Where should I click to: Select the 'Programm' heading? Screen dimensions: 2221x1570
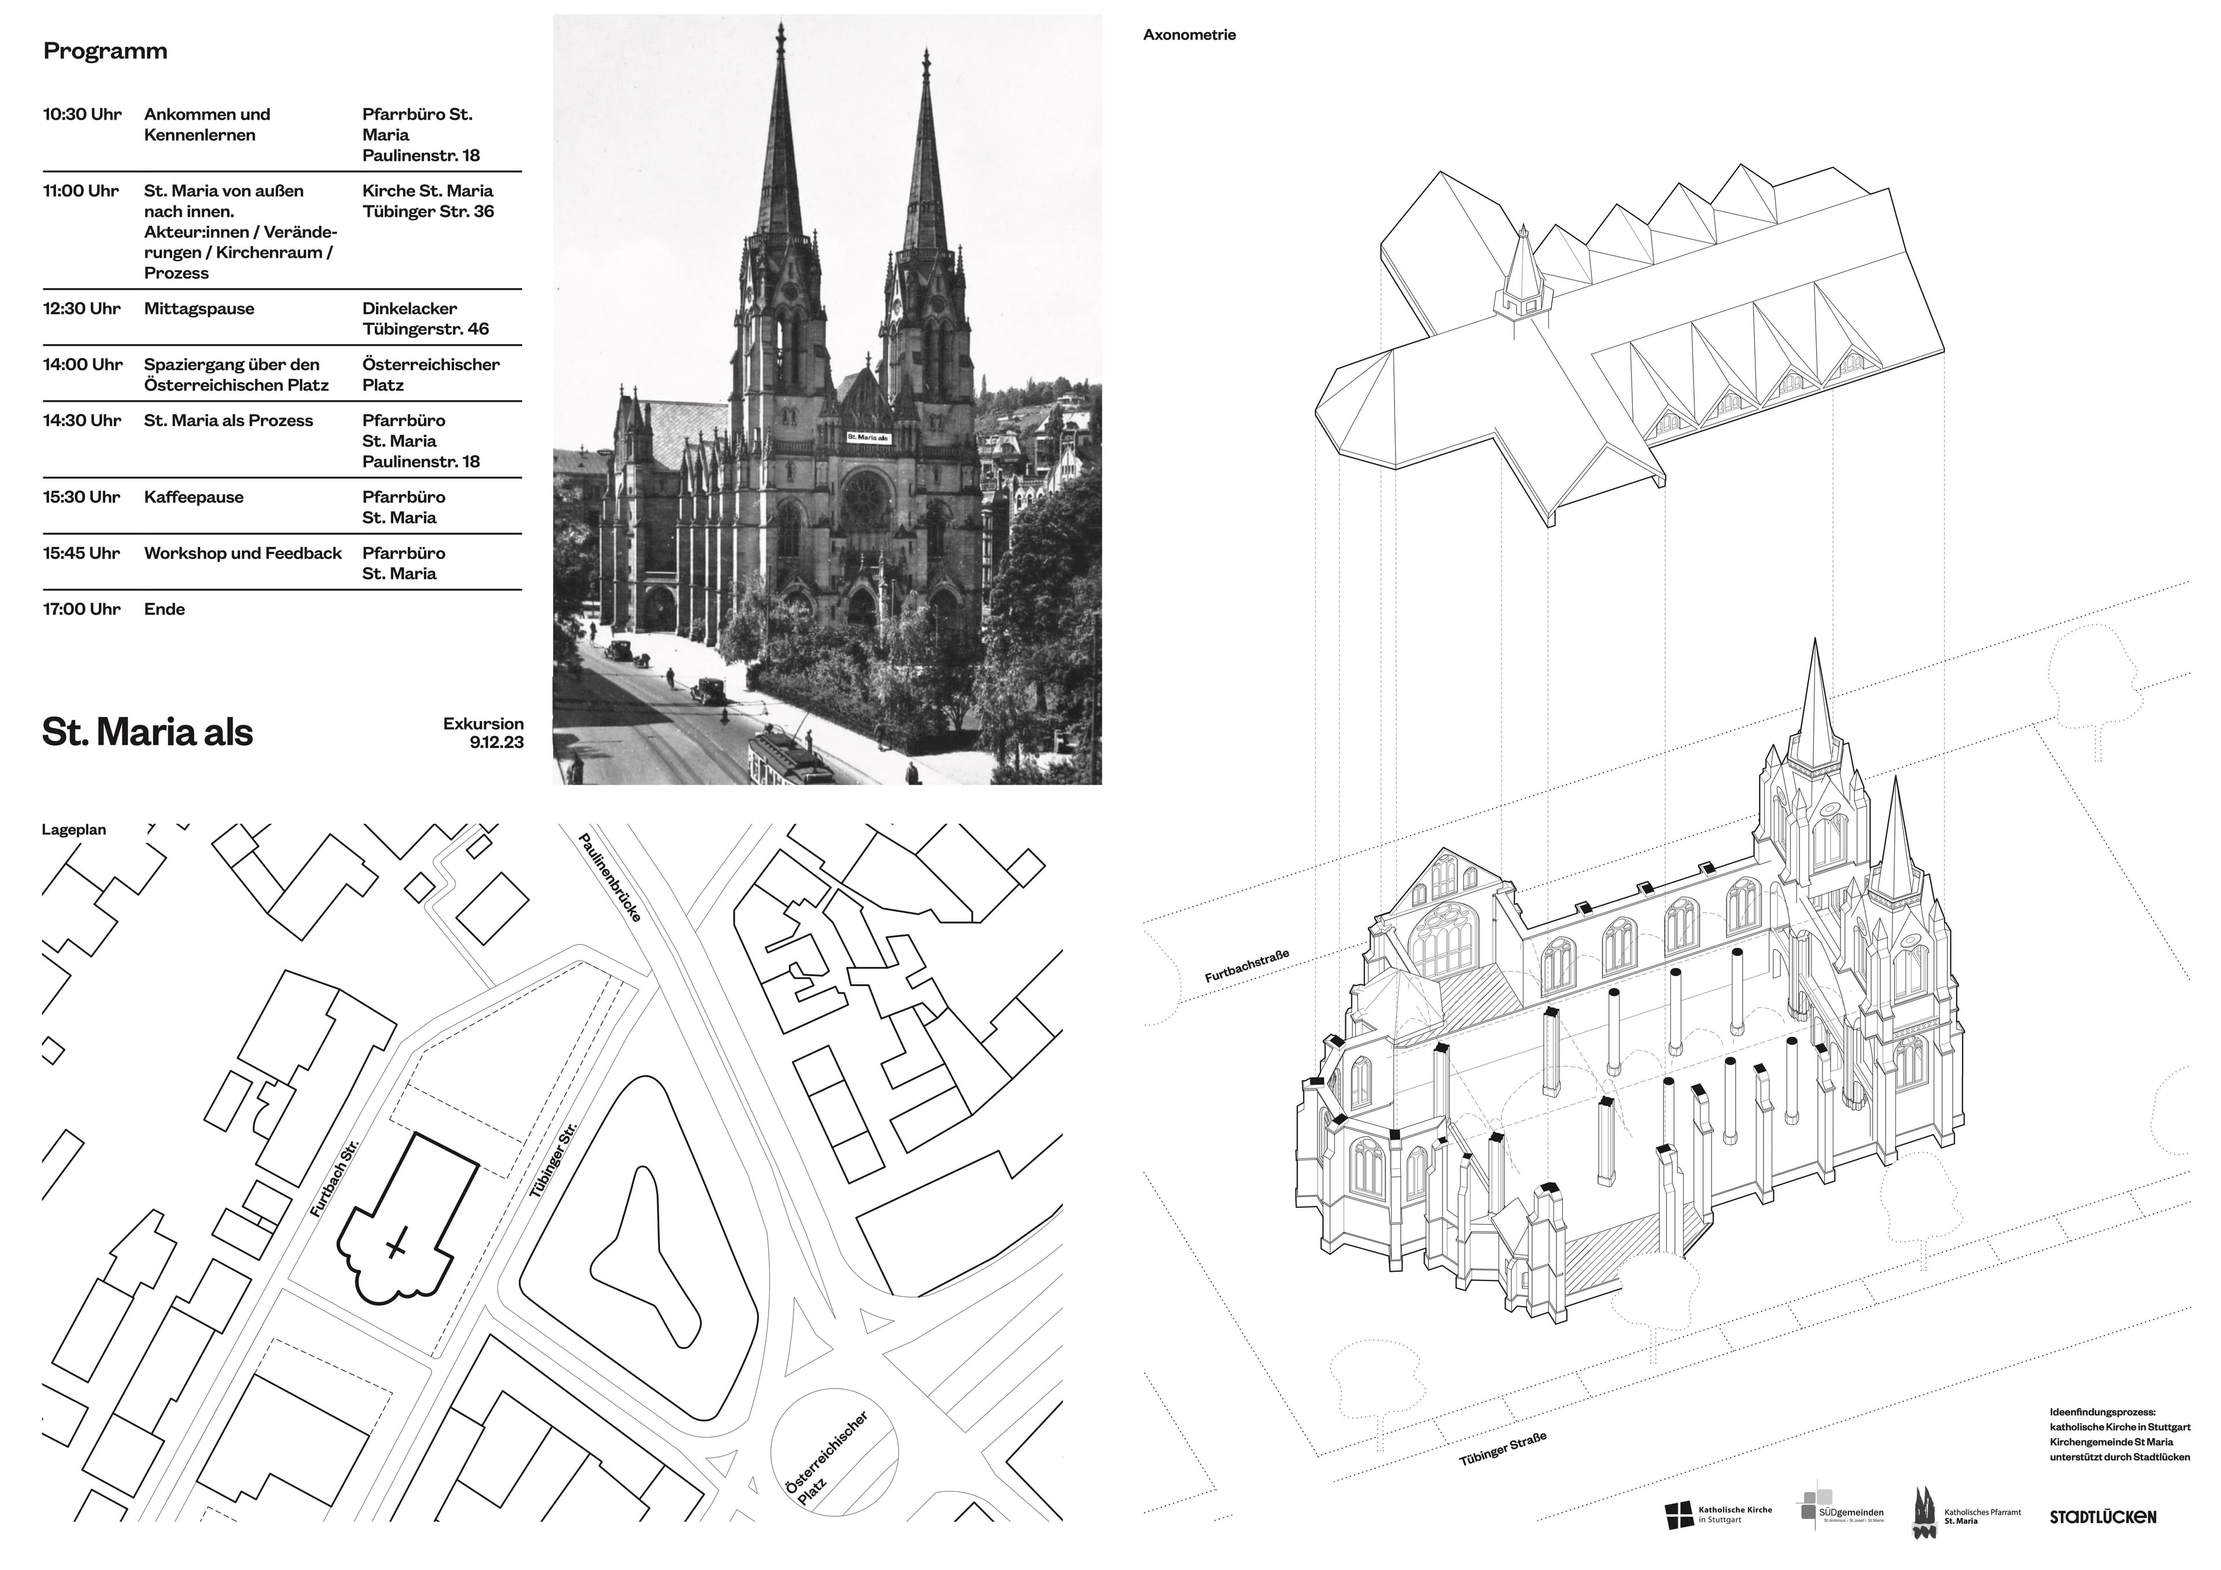(x=105, y=51)
